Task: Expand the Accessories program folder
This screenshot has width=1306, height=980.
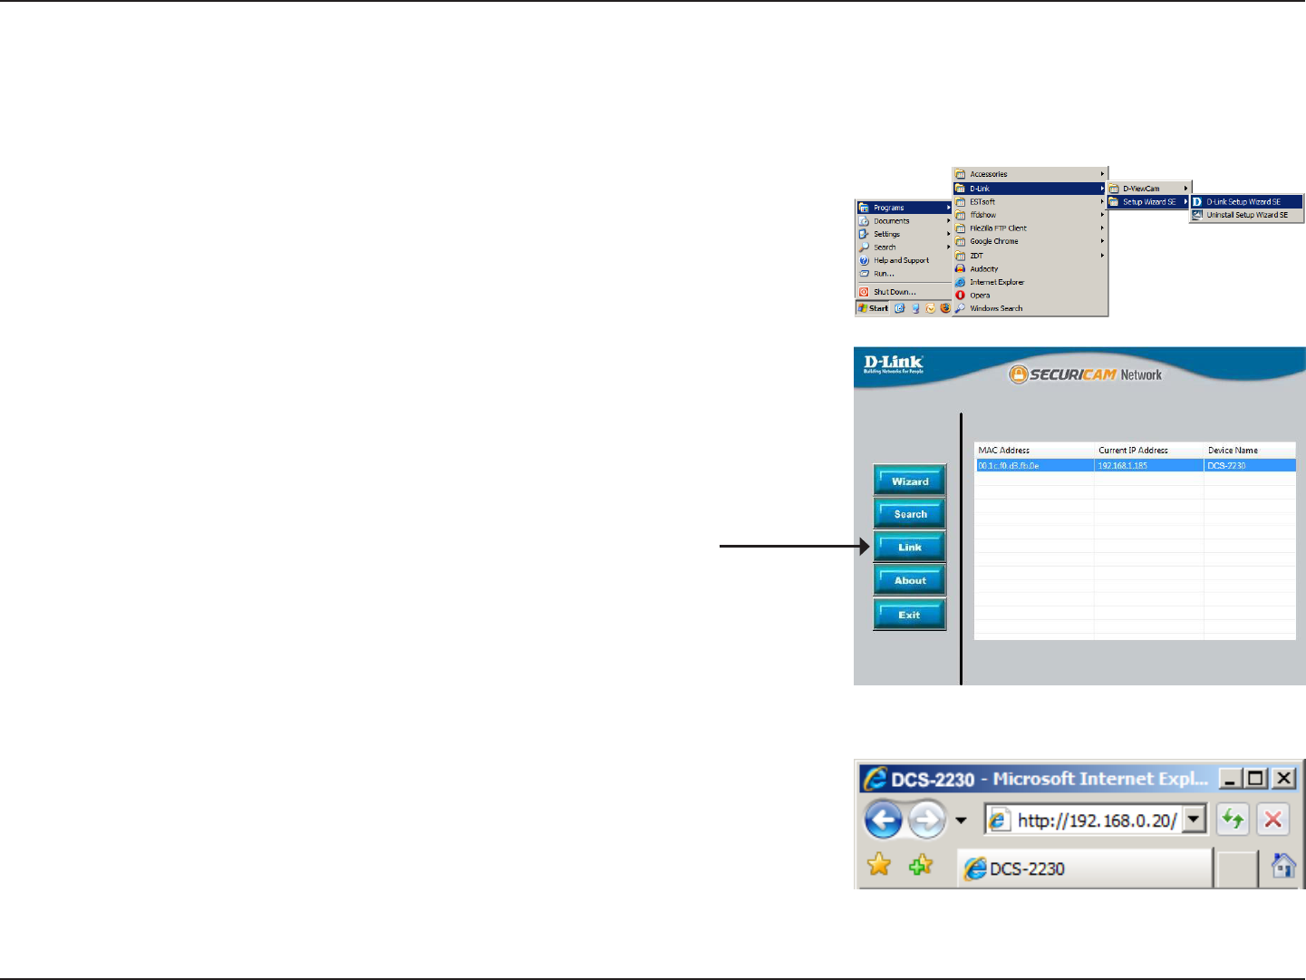Action: coord(1030,174)
